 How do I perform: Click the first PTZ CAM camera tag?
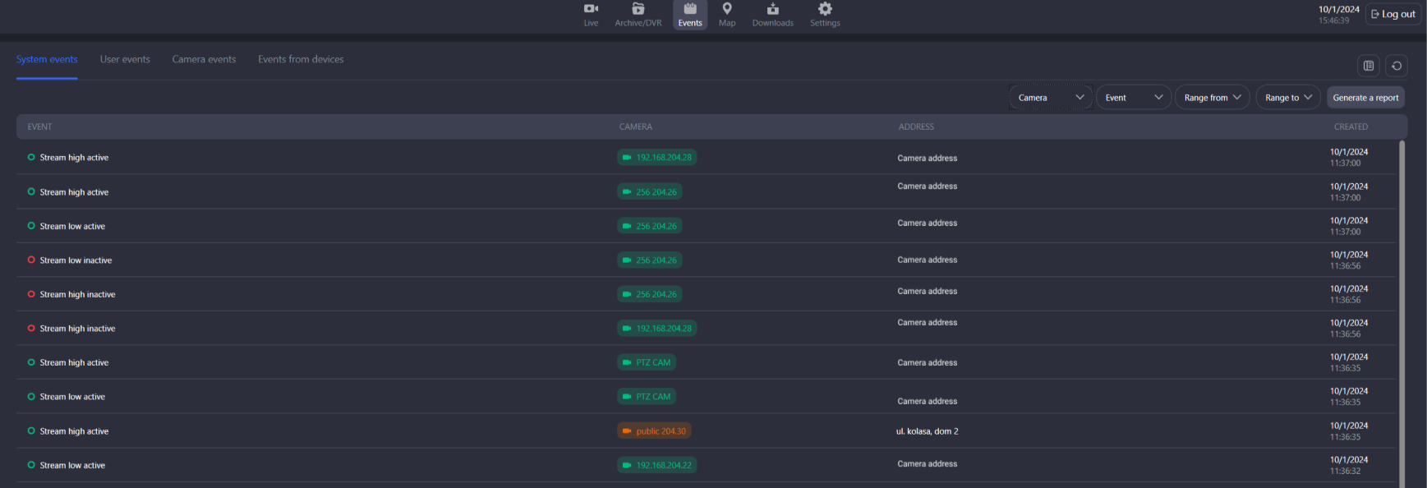point(647,362)
